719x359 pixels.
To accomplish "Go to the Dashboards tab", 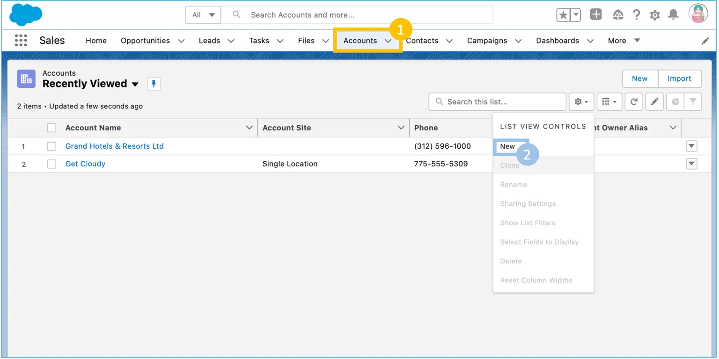I will coord(558,41).
